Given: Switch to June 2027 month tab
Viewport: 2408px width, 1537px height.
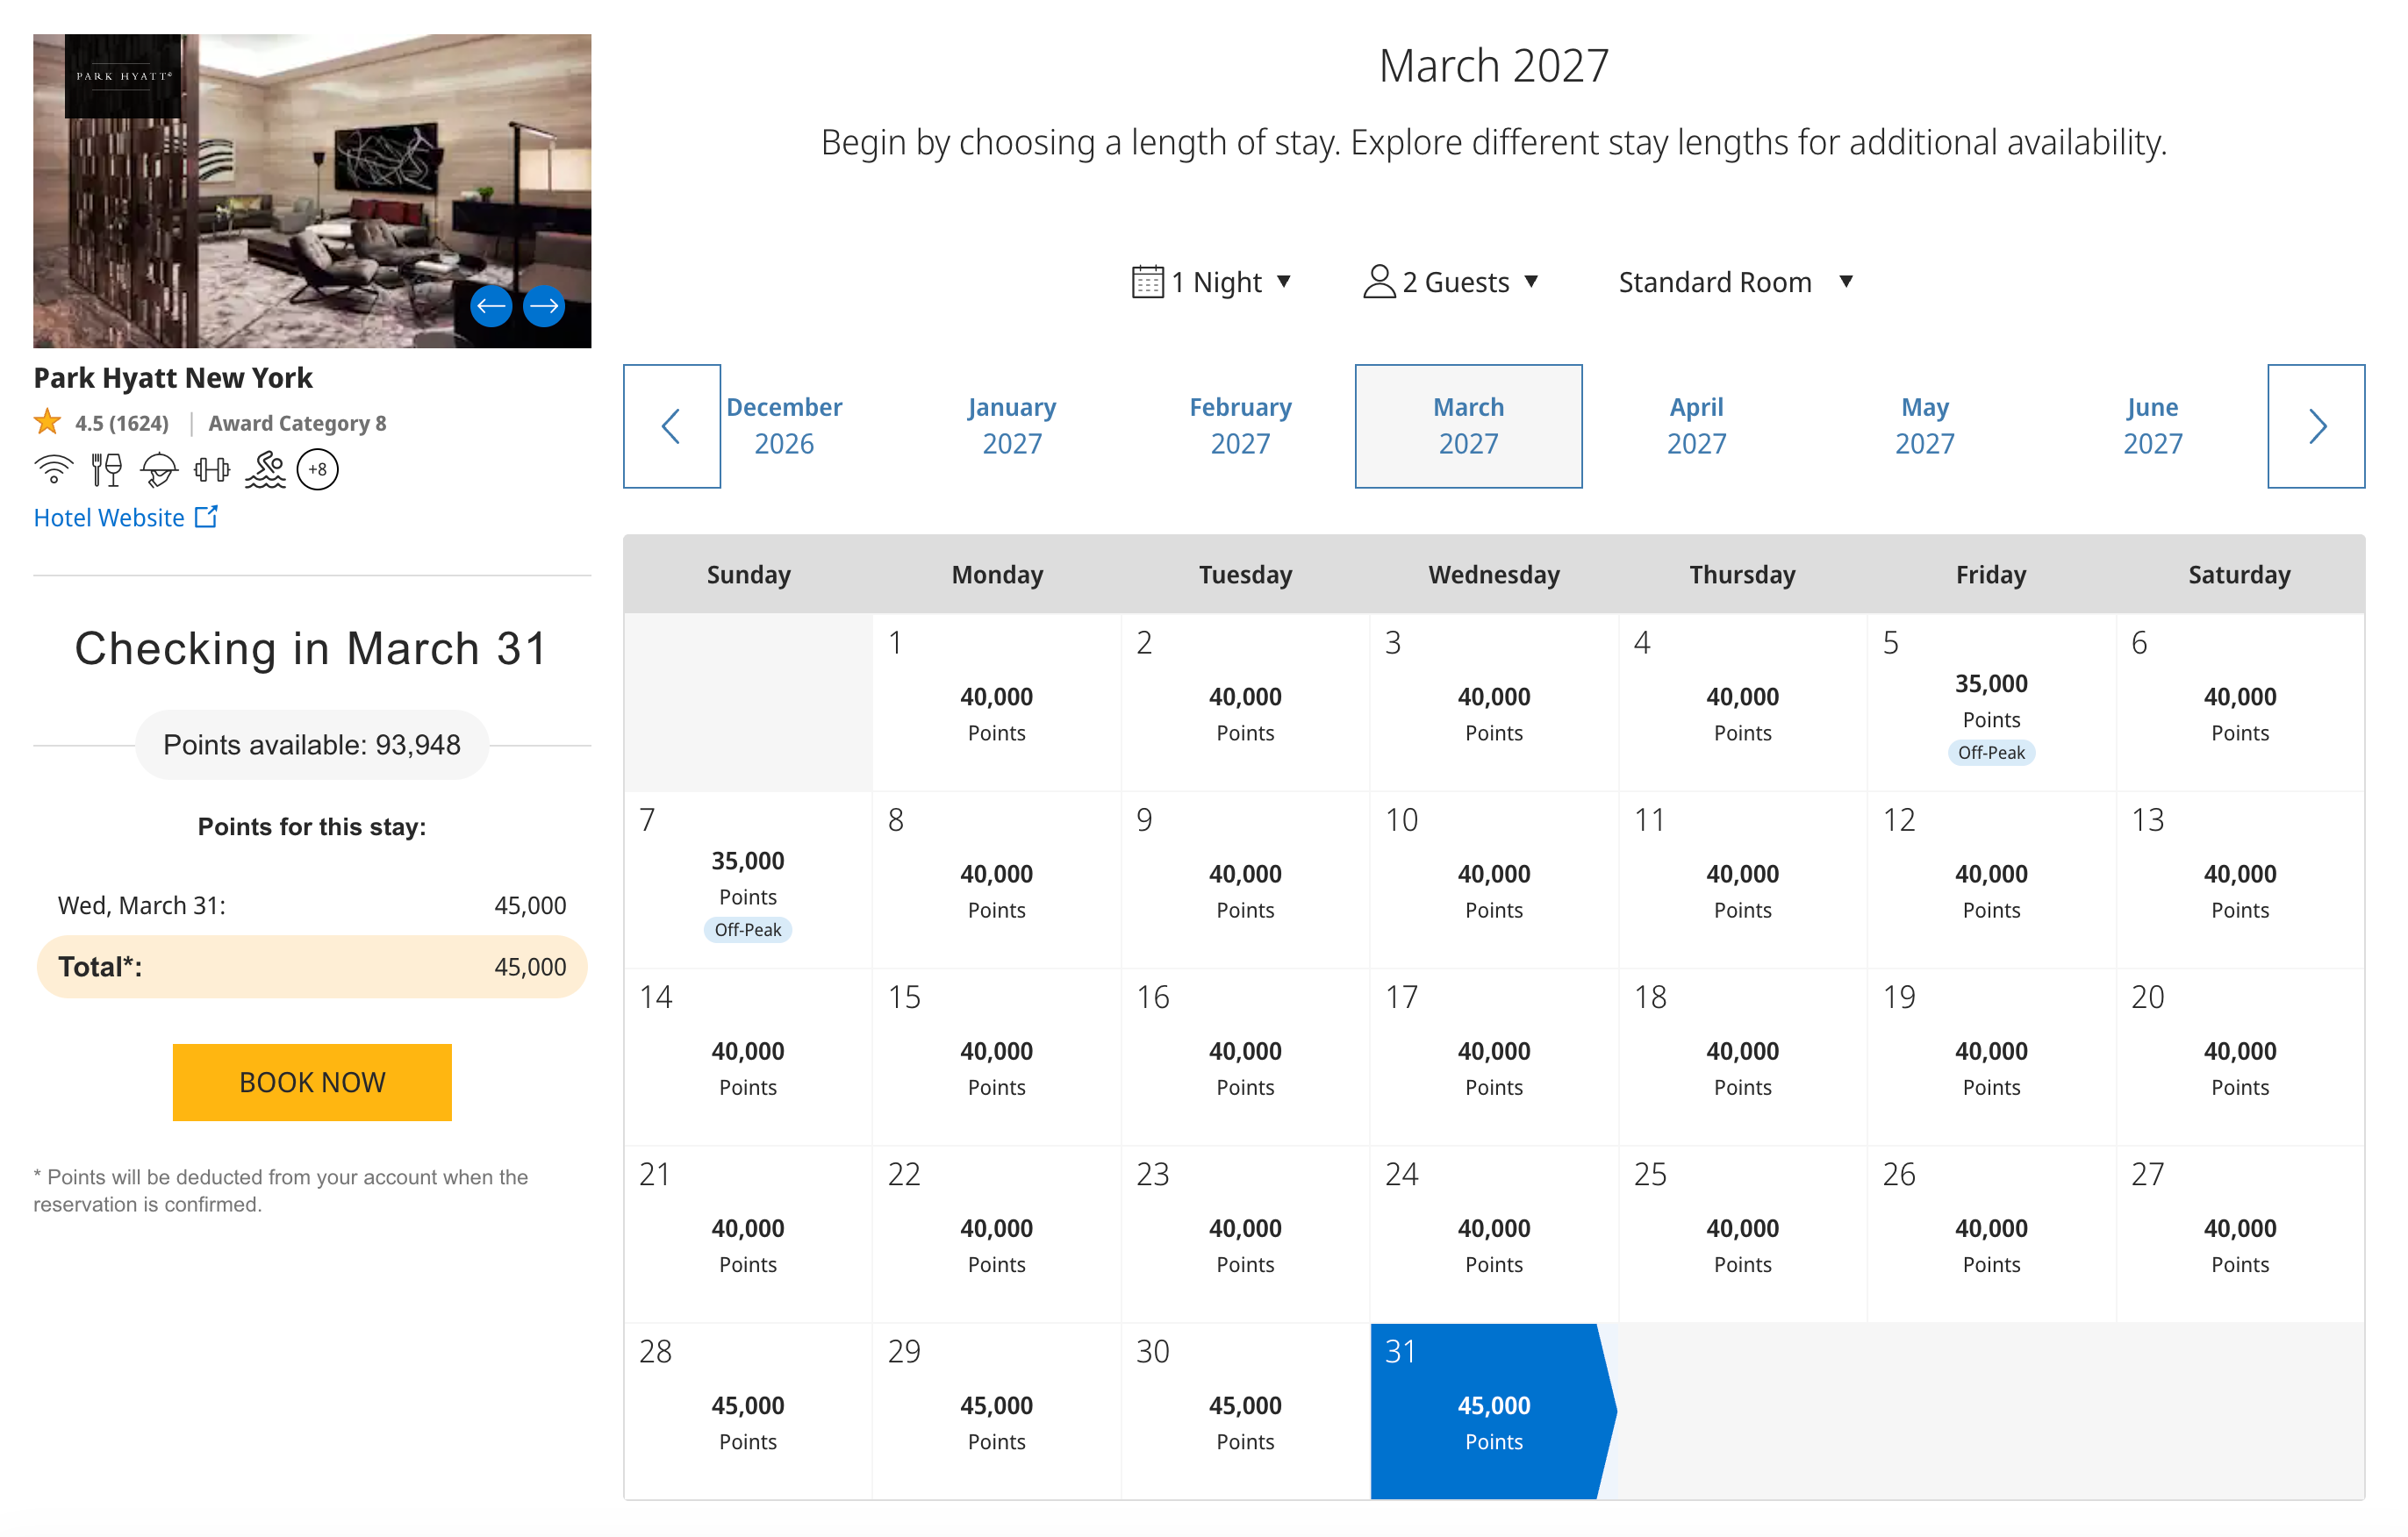Looking at the screenshot, I should click(2153, 426).
